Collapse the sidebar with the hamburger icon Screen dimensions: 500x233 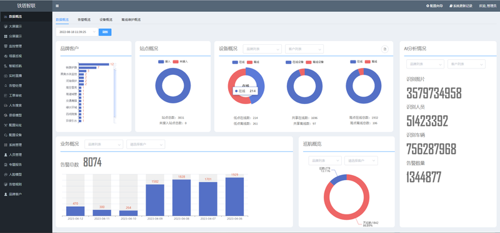[57, 6]
